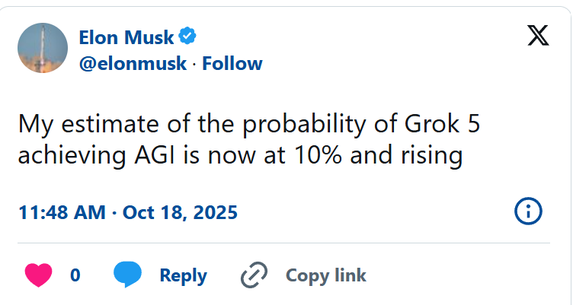Click the first line of the tweet text
The image size is (573, 305).
pyautogui.click(x=248, y=124)
